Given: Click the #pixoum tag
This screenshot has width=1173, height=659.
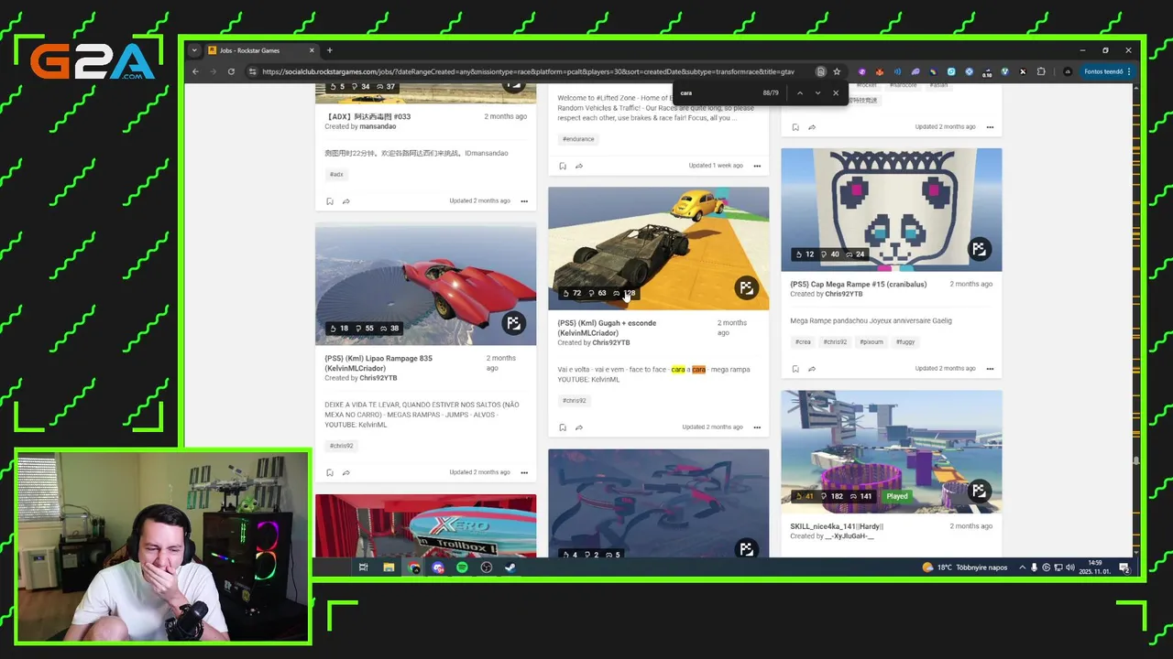Looking at the screenshot, I should pos(872,341).
